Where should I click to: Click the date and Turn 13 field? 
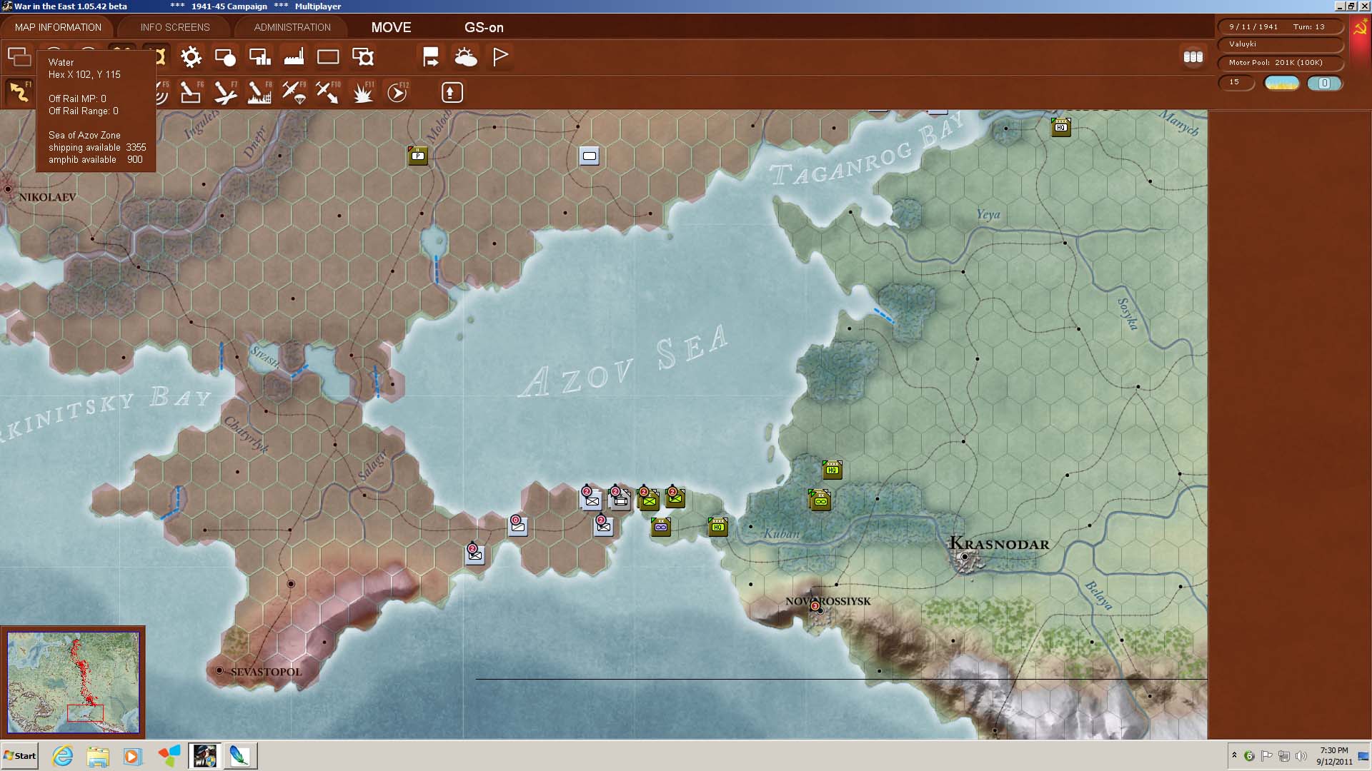(1279, 27)
